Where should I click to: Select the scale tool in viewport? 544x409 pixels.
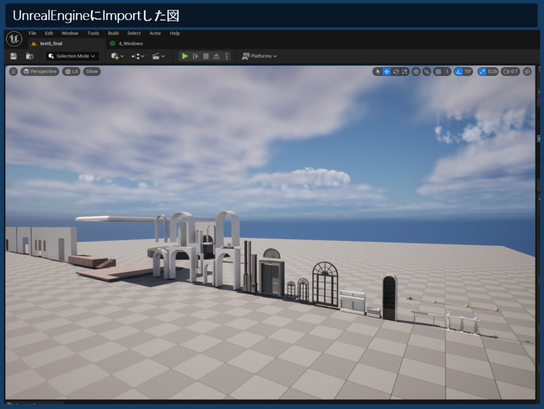coord(404,72)
